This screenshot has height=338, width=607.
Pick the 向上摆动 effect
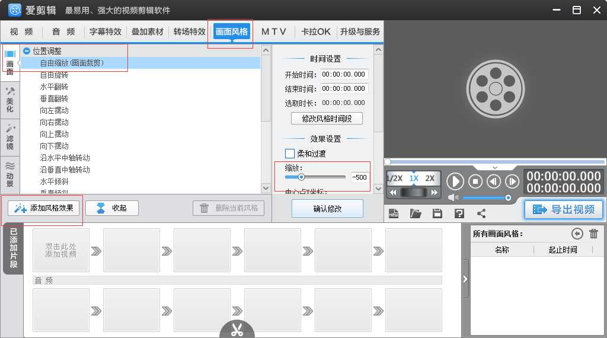tap(54, 135)
